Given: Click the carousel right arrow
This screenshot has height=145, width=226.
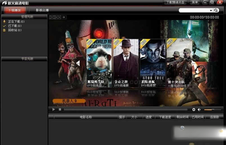Looking at the screenshot, I should (194, 63).
